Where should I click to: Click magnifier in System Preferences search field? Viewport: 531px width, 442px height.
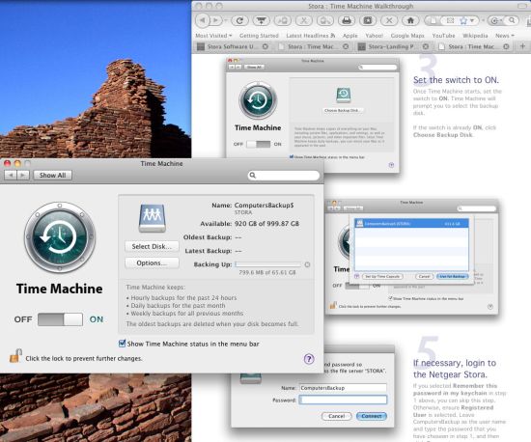coord(252,176)
